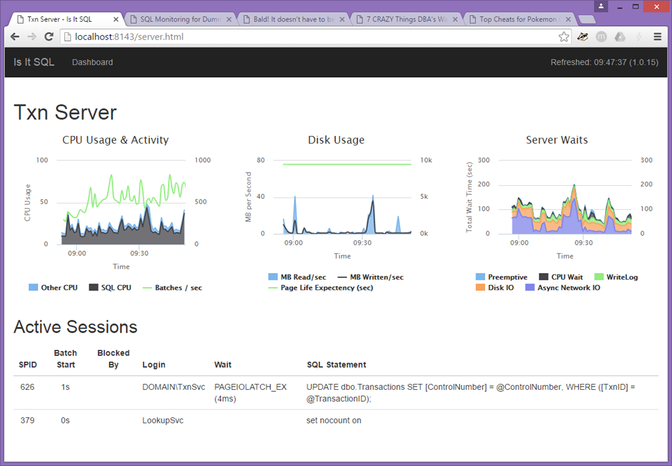Toggle the Async Network IO legend swatch
672x466 pixels.
coord(530,287)
